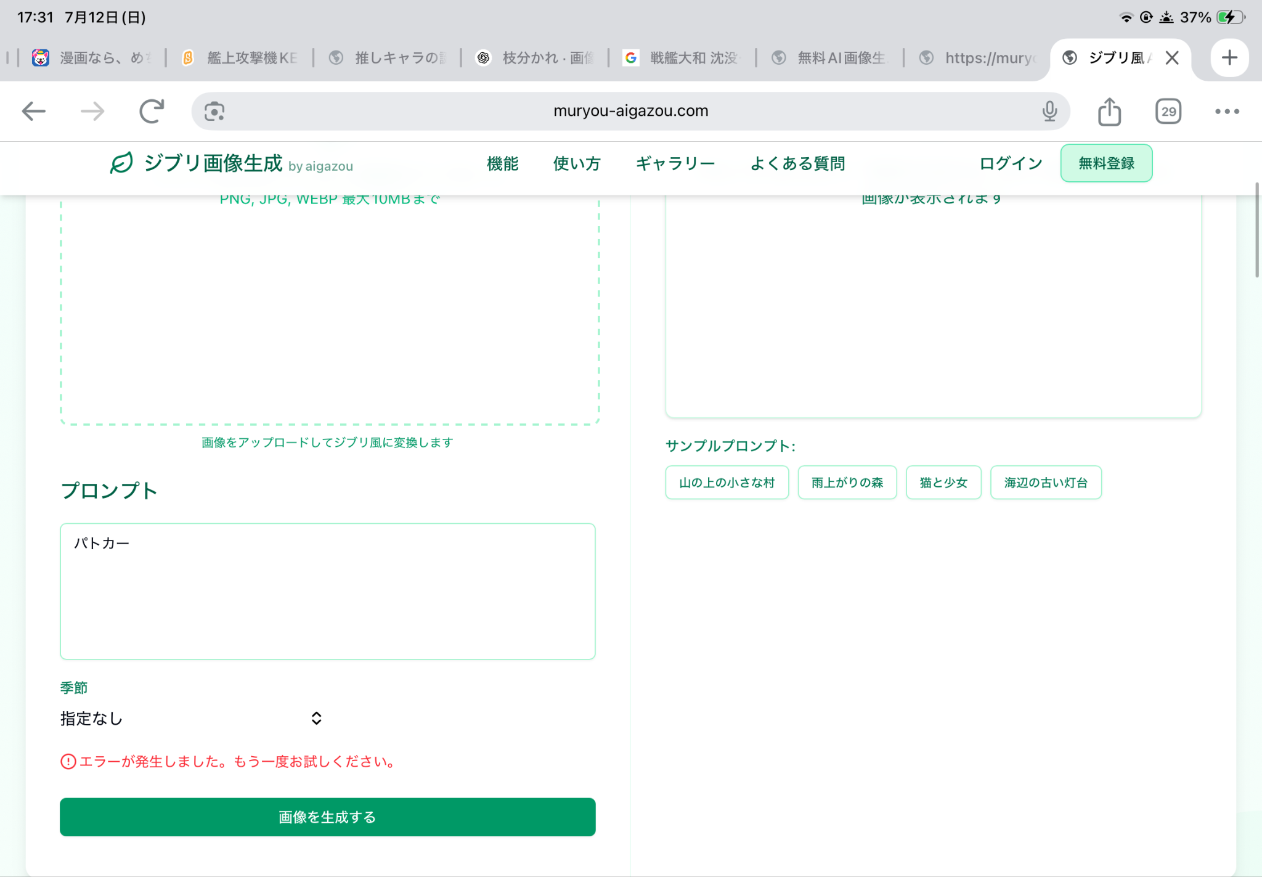This screenshot has height=877, width=1262.
Task: Click the leaf logo ジブリ画像生成
Action: 196,163
